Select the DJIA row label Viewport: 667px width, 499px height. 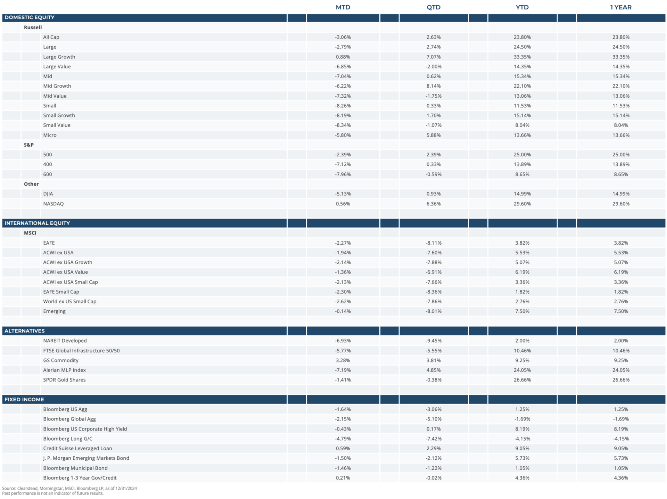48,194
